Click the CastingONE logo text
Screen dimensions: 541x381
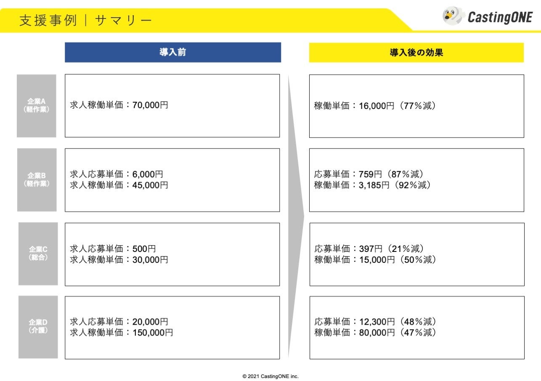pos(500,17)
